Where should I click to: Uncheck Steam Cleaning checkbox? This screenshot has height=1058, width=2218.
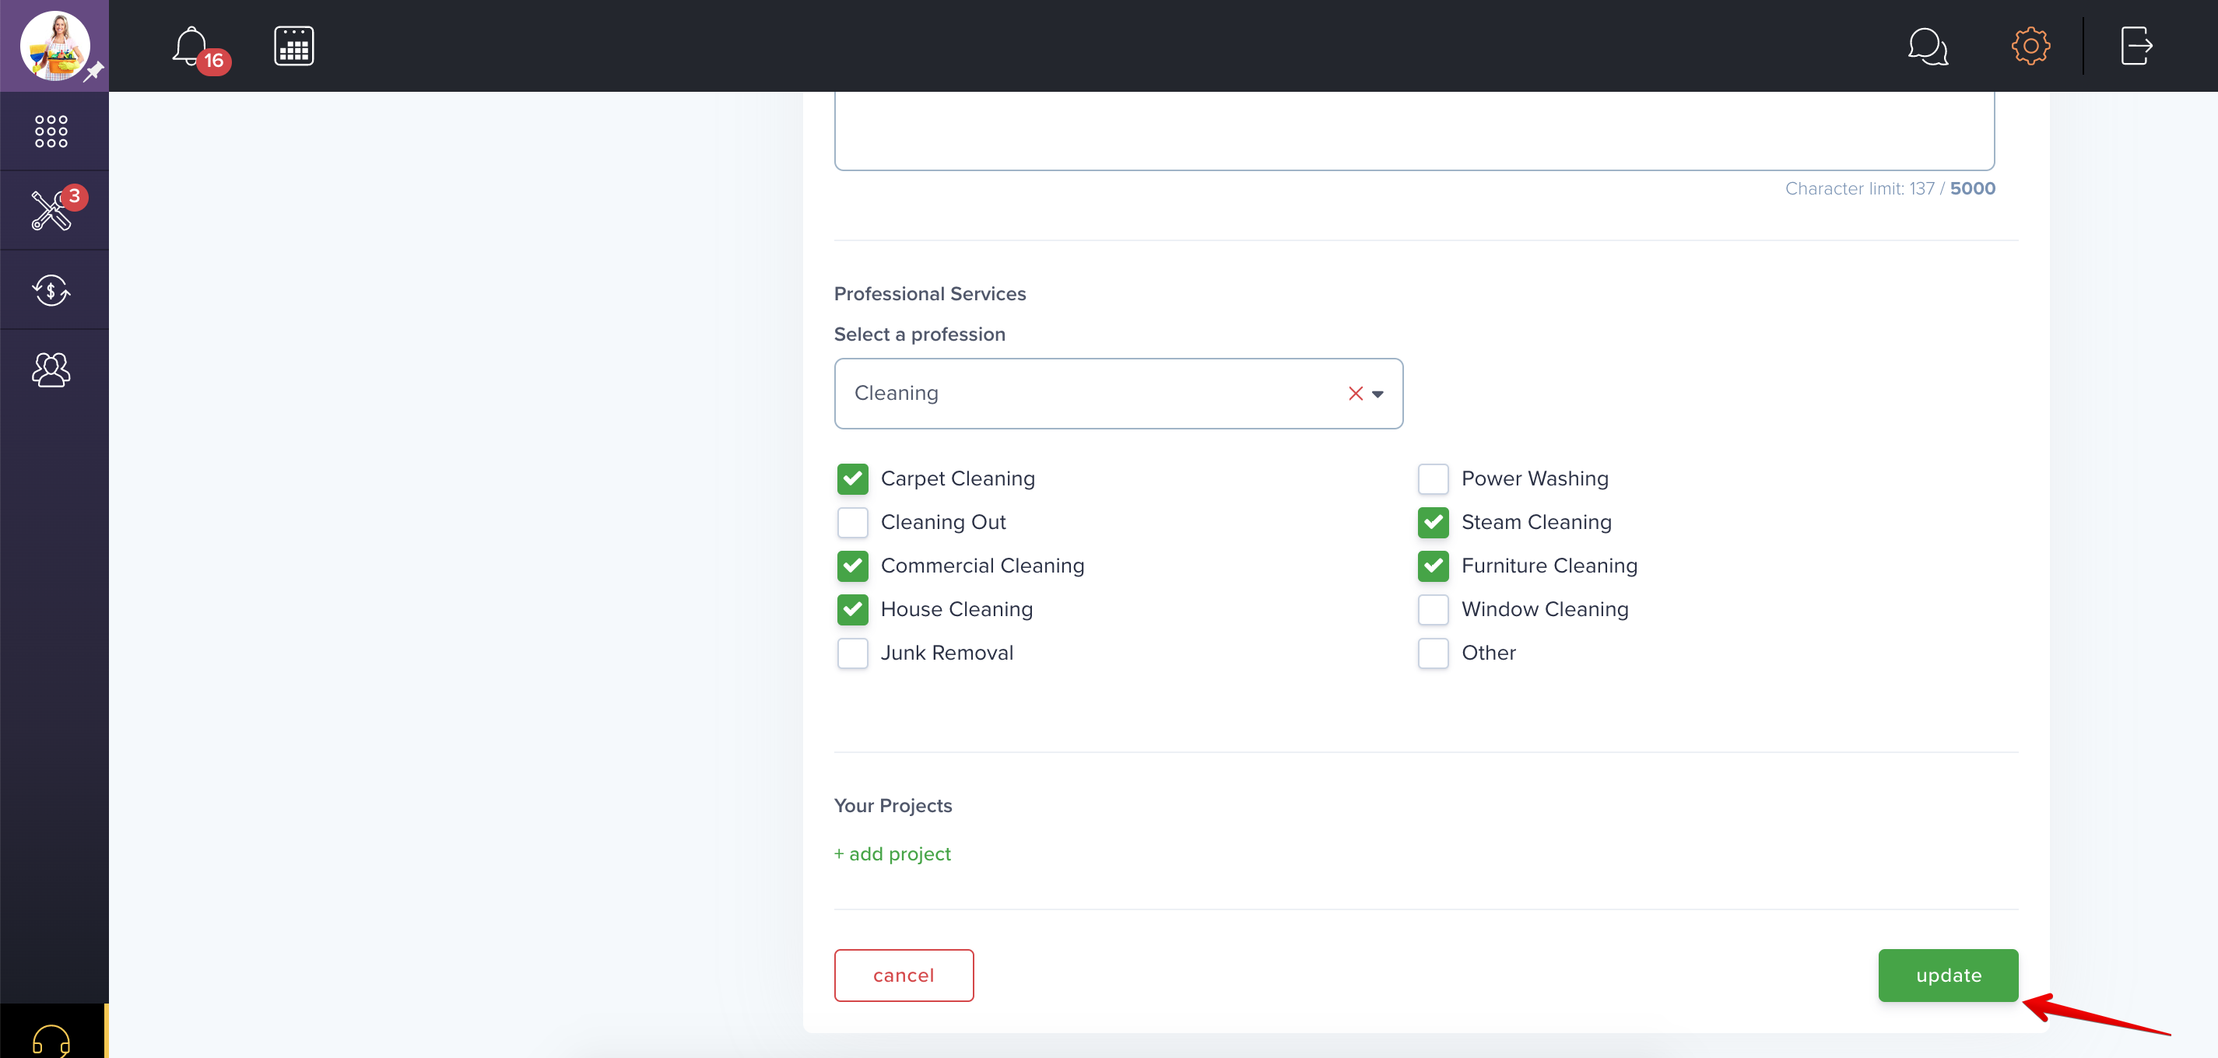1433,523
